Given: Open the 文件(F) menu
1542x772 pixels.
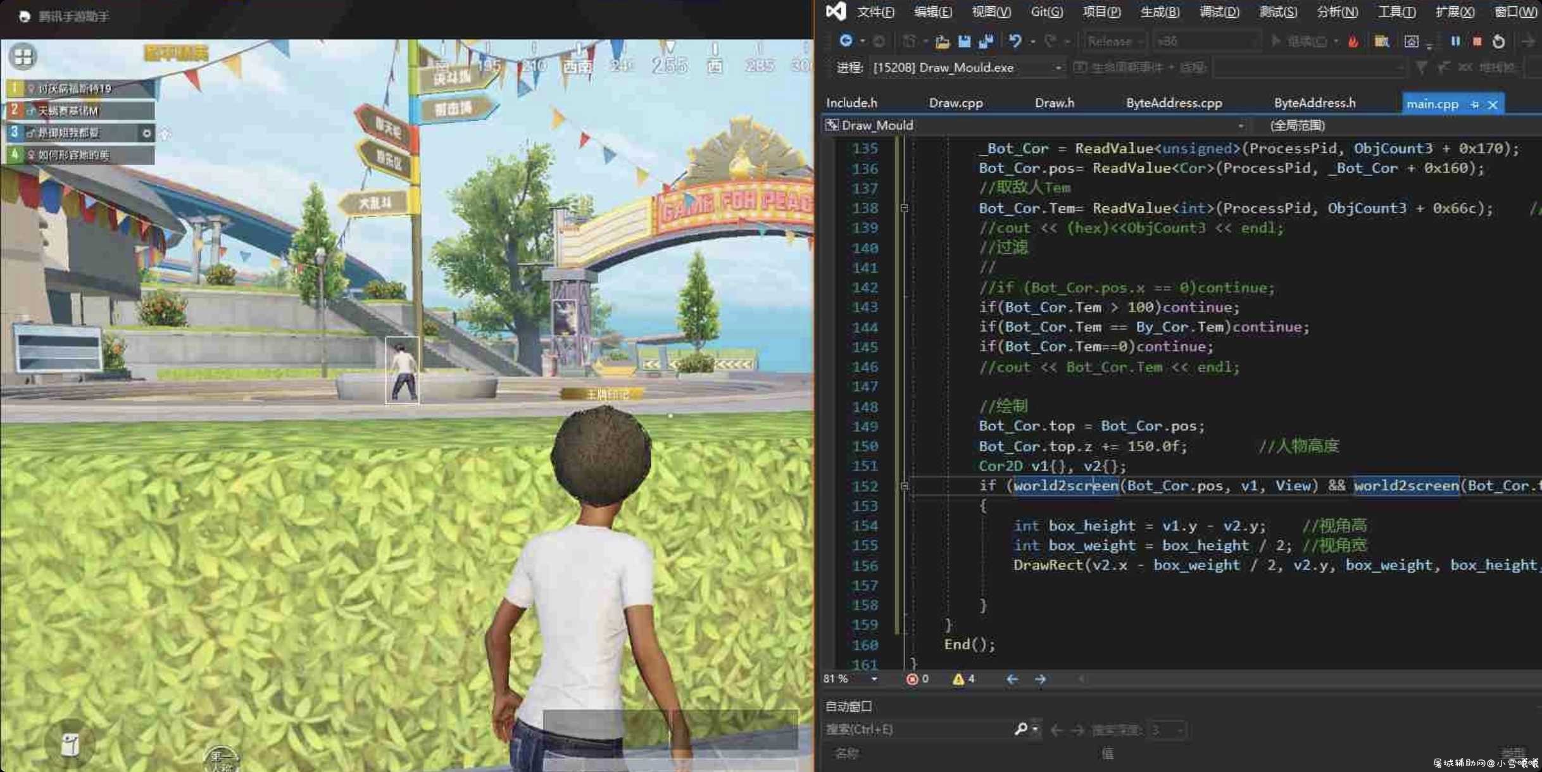Looking at the screenshot, I should (875, 11).
